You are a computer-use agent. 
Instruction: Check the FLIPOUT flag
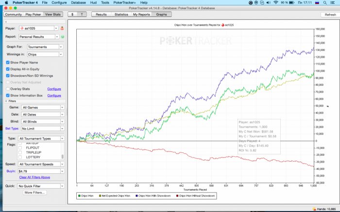20,147
